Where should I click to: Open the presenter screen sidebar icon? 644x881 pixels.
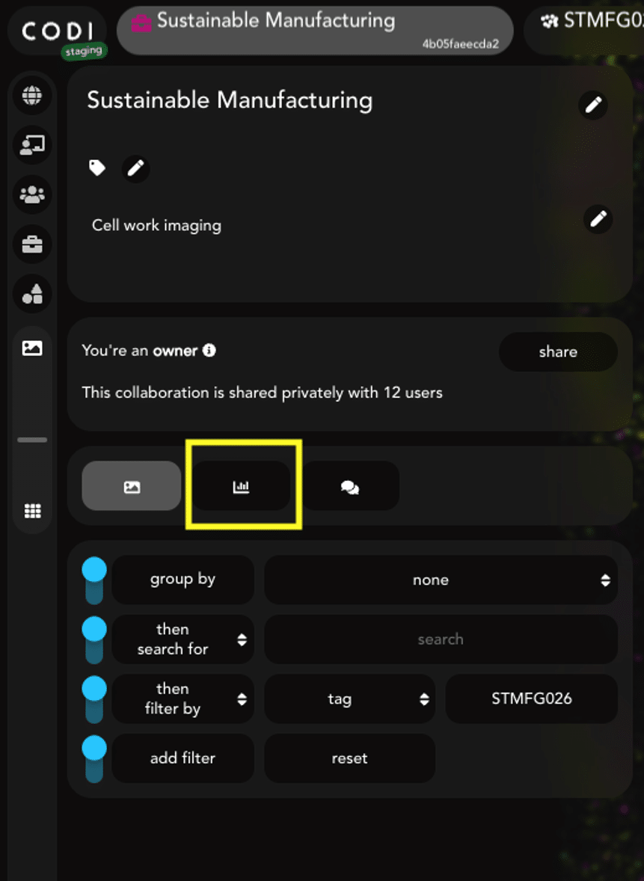tap(32, 145)
